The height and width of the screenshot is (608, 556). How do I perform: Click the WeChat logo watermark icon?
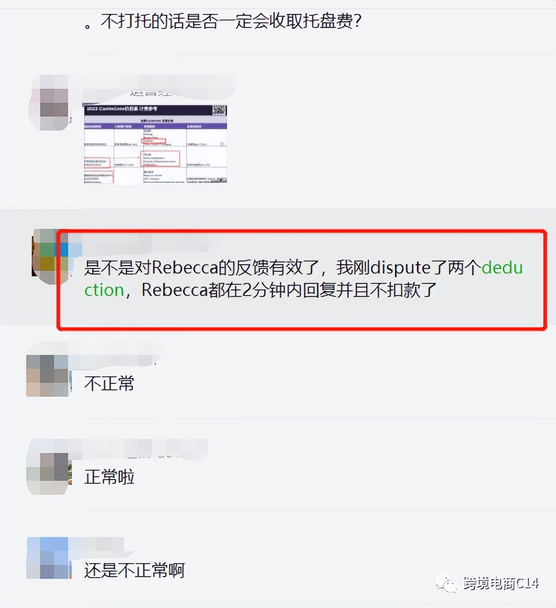(445, 584)
